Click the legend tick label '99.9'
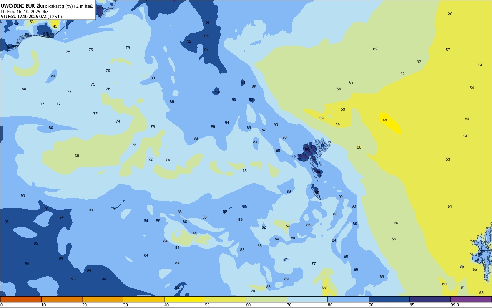Image resolution: width=492 pixels, height=308 pixels. [455, 305]
